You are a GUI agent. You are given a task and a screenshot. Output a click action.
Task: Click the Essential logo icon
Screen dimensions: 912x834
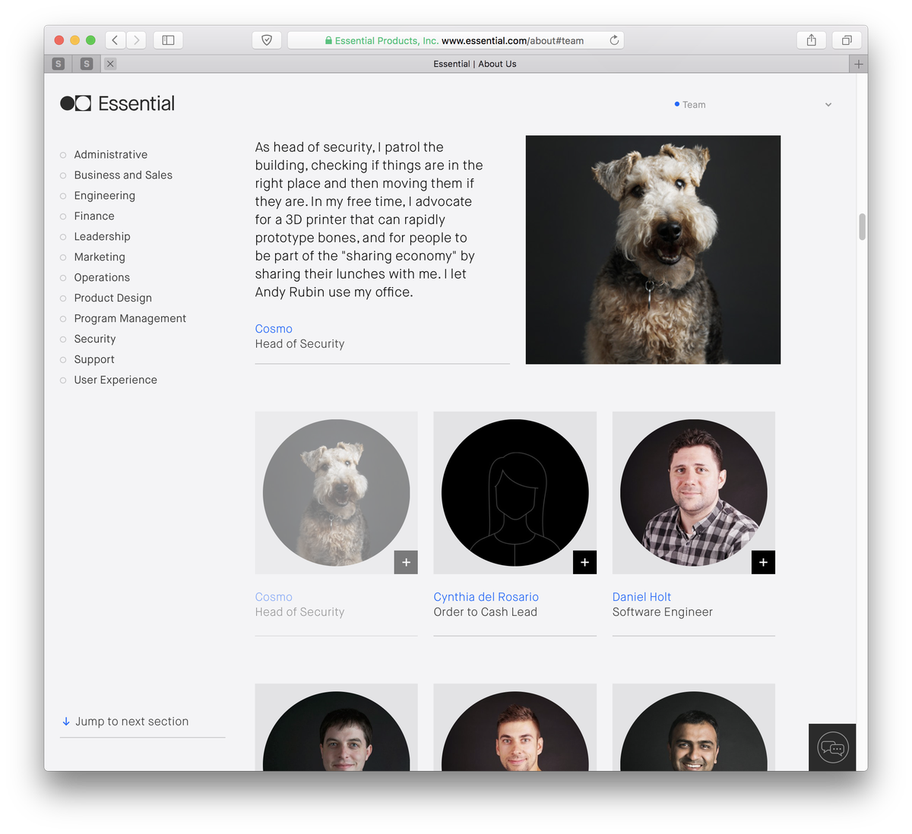tap(76, 103)
